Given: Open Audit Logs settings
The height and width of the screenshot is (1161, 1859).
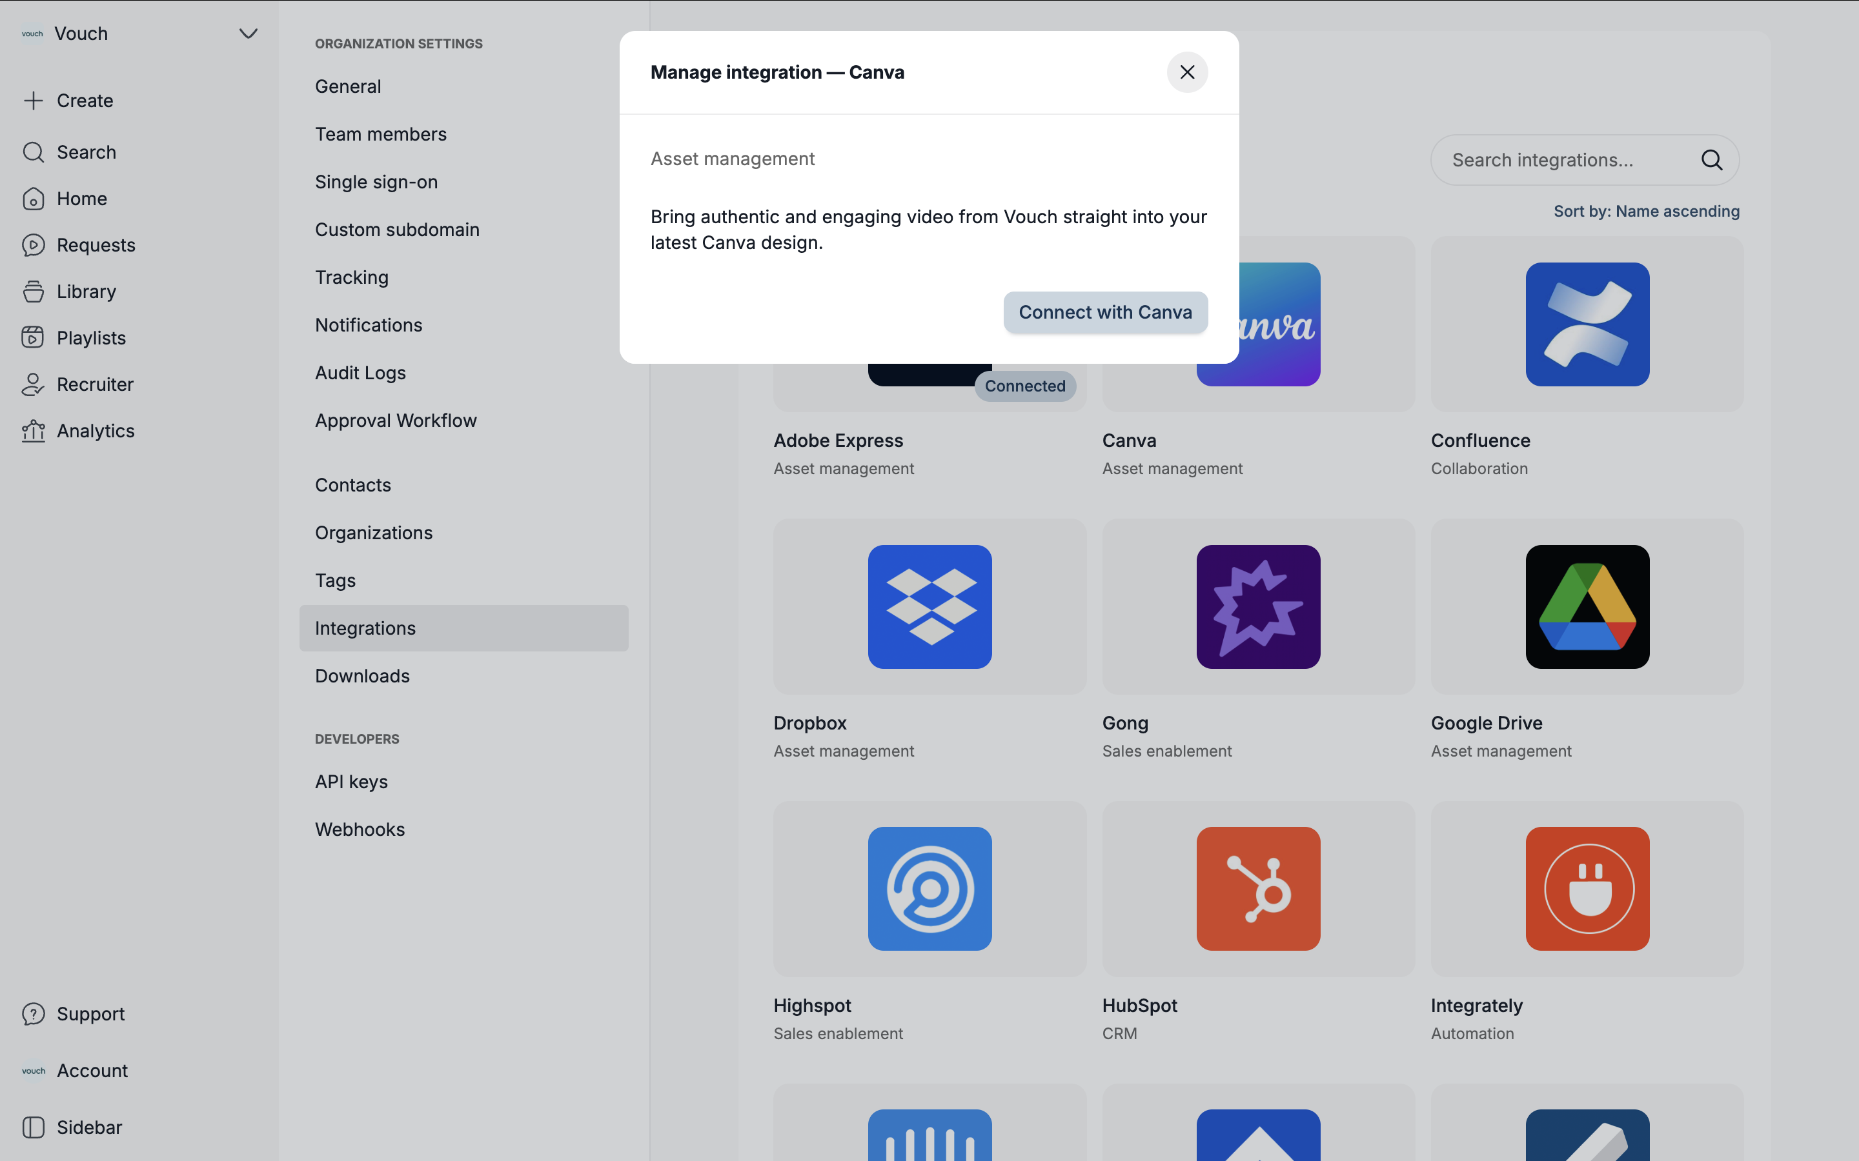Looking at the screenshot, I should click(360, 373).
